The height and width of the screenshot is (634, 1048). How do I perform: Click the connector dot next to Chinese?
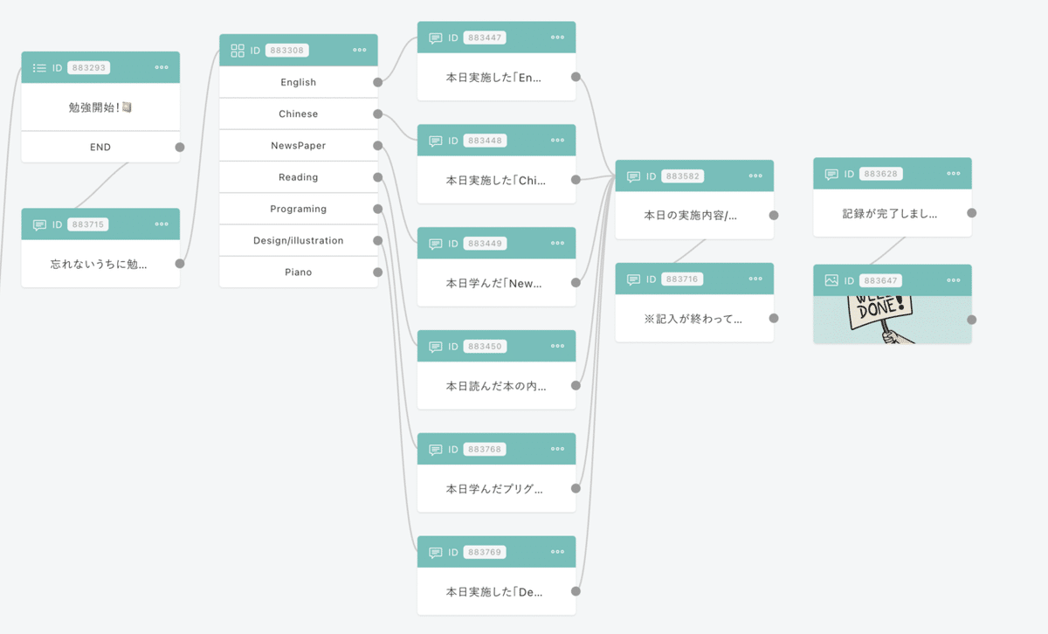[377, 114]
